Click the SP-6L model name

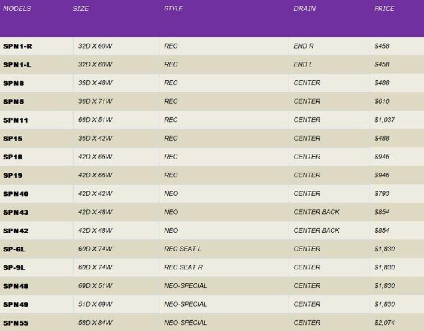tap(14, 250)
